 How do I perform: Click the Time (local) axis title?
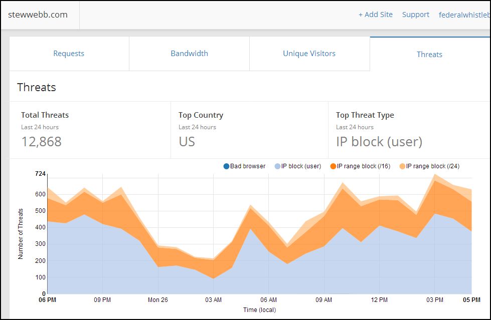[x=260, y=309]
